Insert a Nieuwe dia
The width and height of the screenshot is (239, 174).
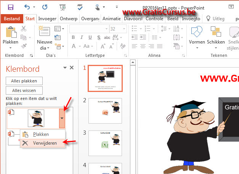(x=44, y=31)
